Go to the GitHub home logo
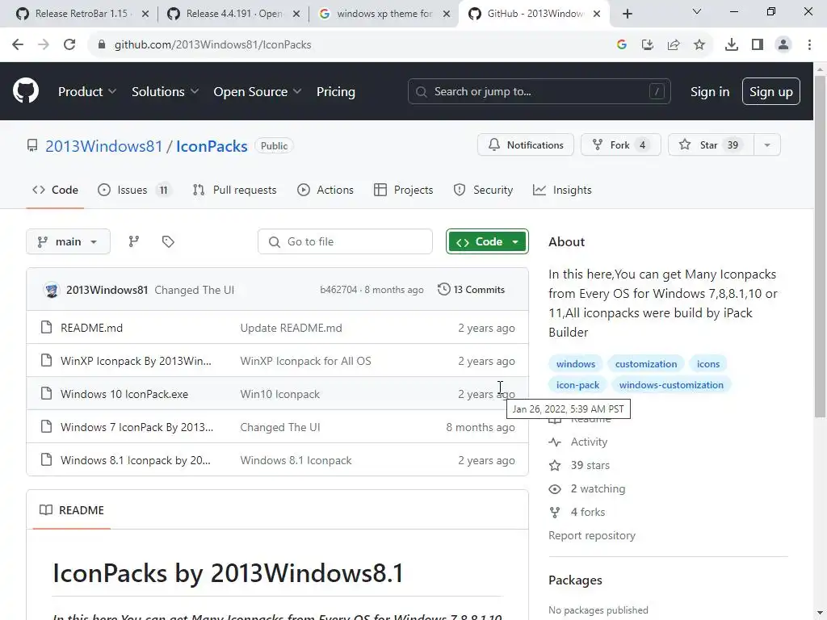This screenshot has height=620, width=827. (26, 90)
